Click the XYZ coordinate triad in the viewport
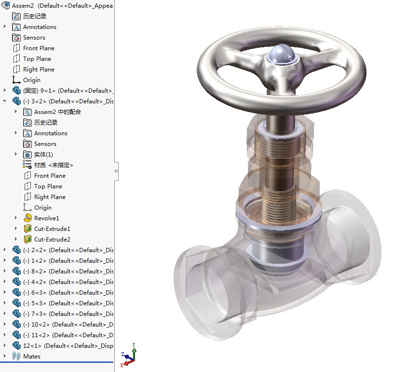This screenshot has height=372, width=420. 129,355
